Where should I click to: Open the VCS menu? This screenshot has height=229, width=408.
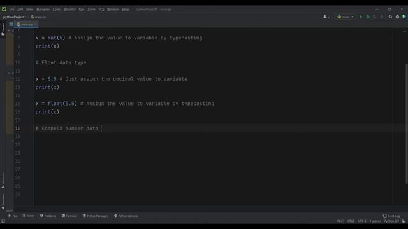tap(101, 10)
